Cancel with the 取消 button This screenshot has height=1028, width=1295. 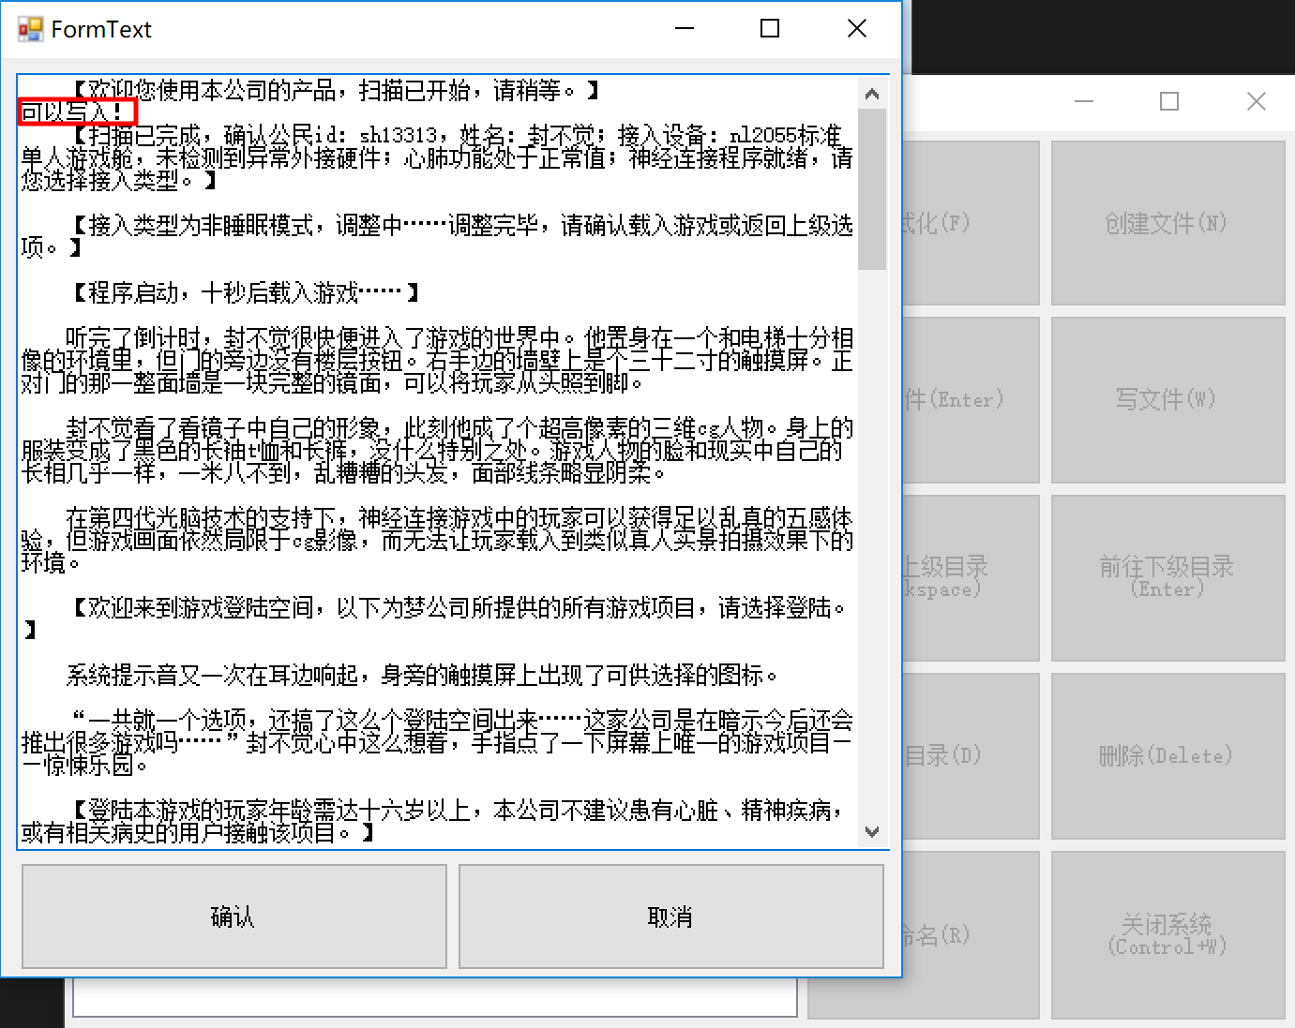[x=670, y=916]
